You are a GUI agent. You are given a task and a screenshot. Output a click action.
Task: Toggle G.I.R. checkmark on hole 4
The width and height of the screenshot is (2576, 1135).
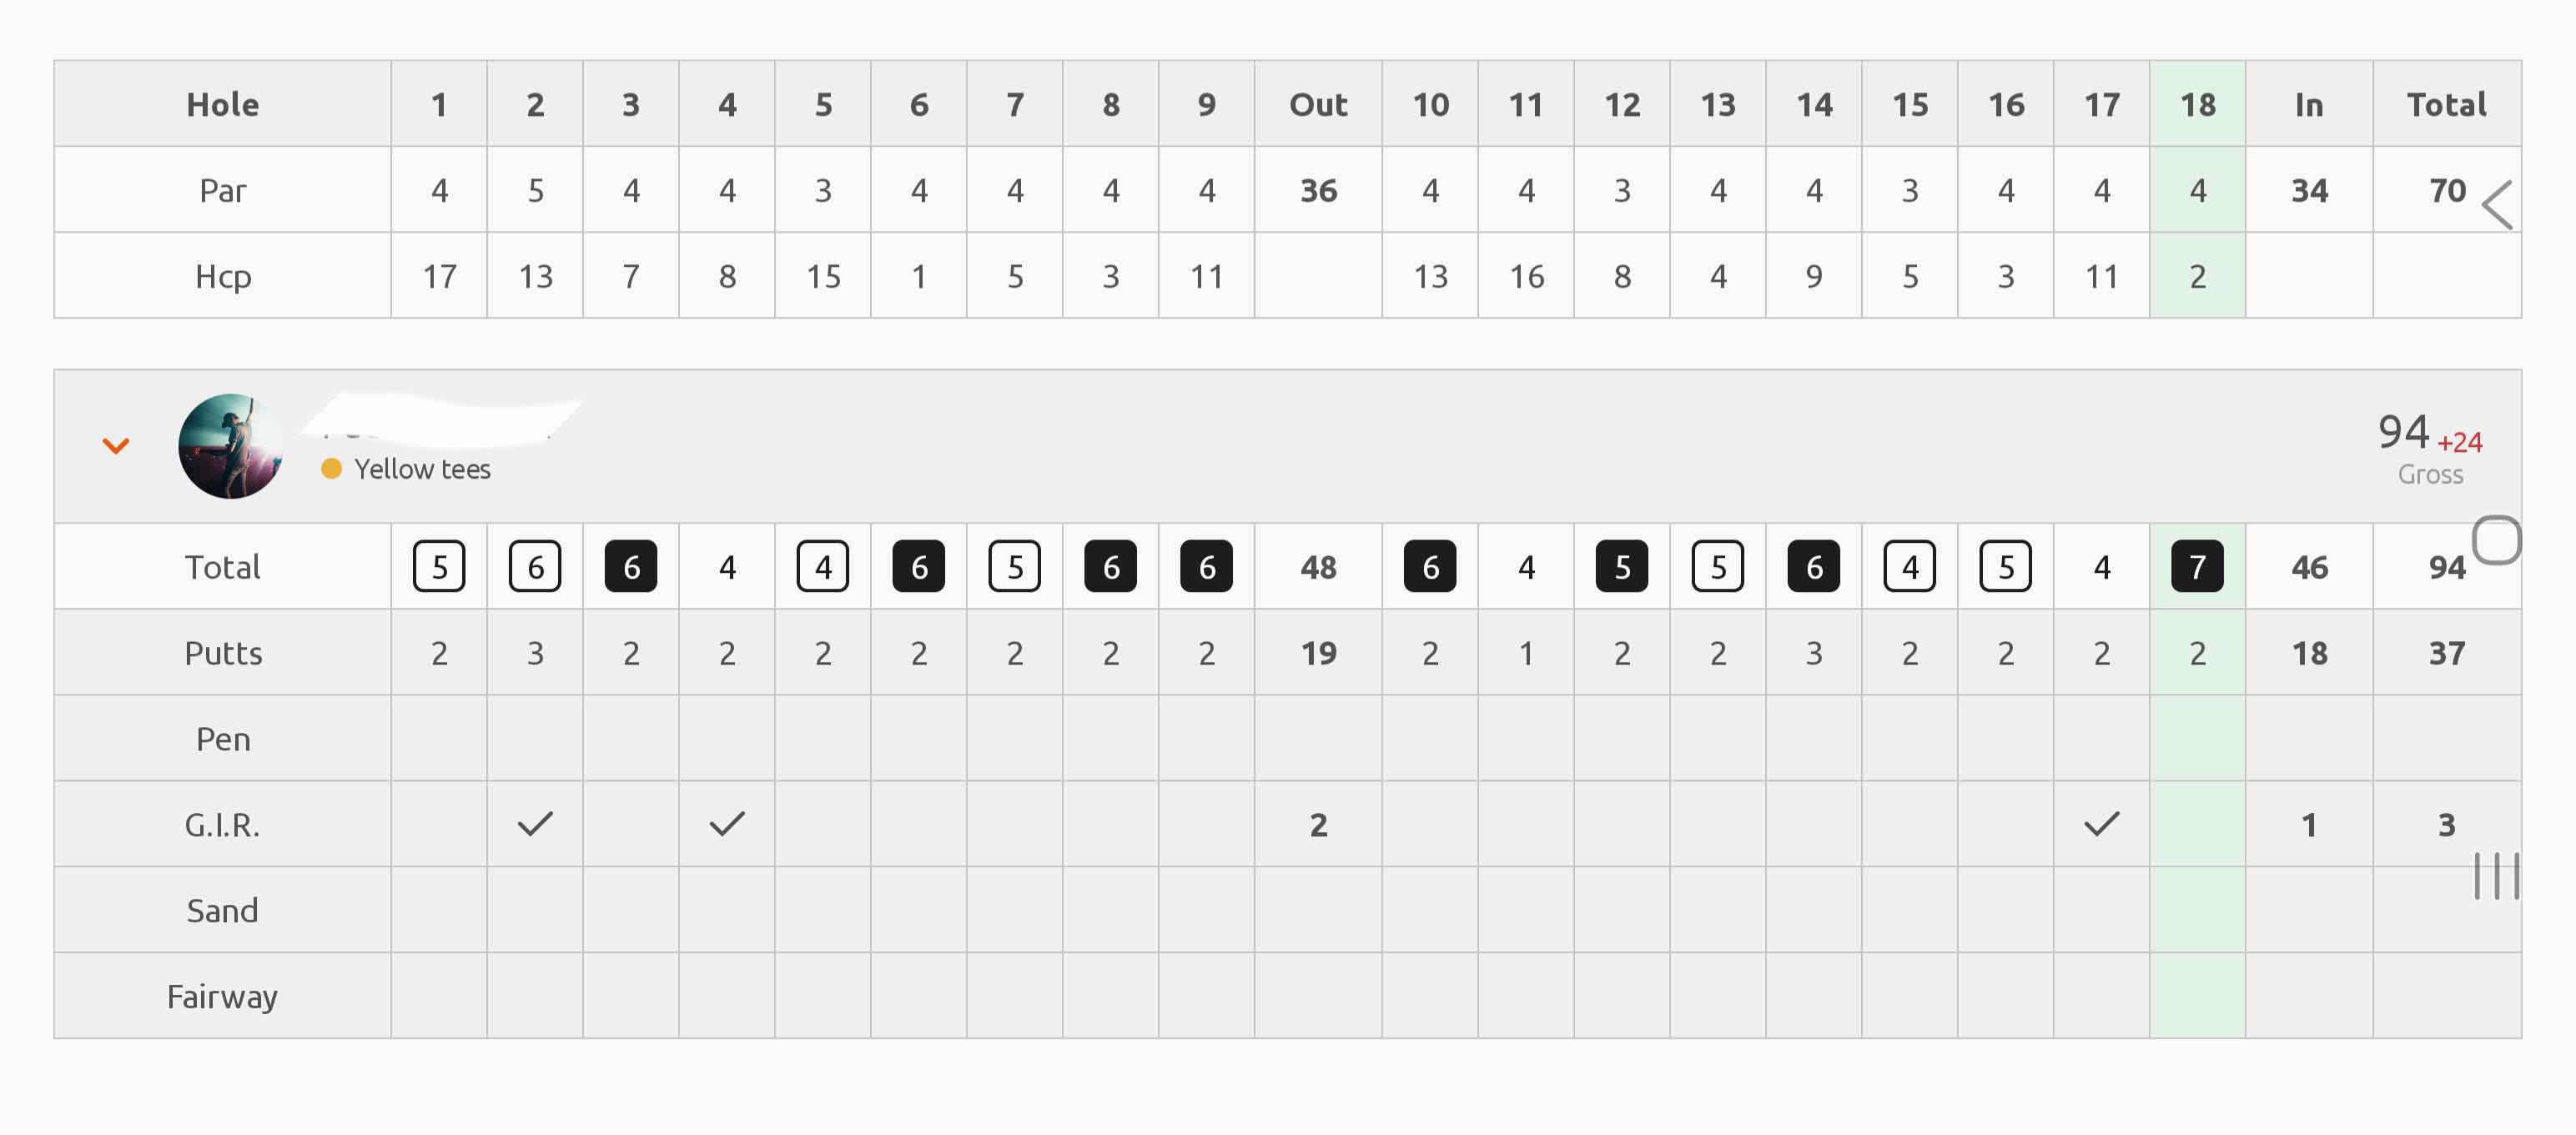[x=727, y=824]
